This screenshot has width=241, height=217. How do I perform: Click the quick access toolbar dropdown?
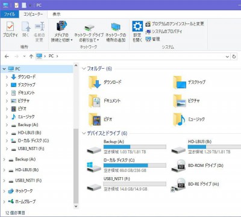click(x=30, y=5)
